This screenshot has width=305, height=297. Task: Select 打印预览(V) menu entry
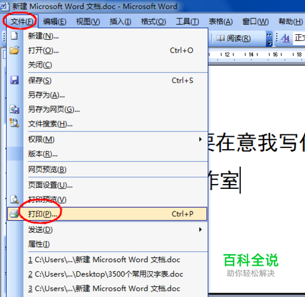pos(107,200)
